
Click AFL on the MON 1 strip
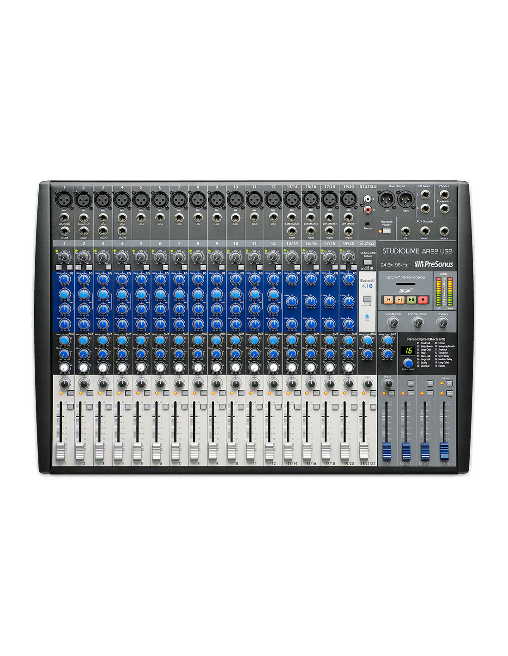click(x=411, y=383)
